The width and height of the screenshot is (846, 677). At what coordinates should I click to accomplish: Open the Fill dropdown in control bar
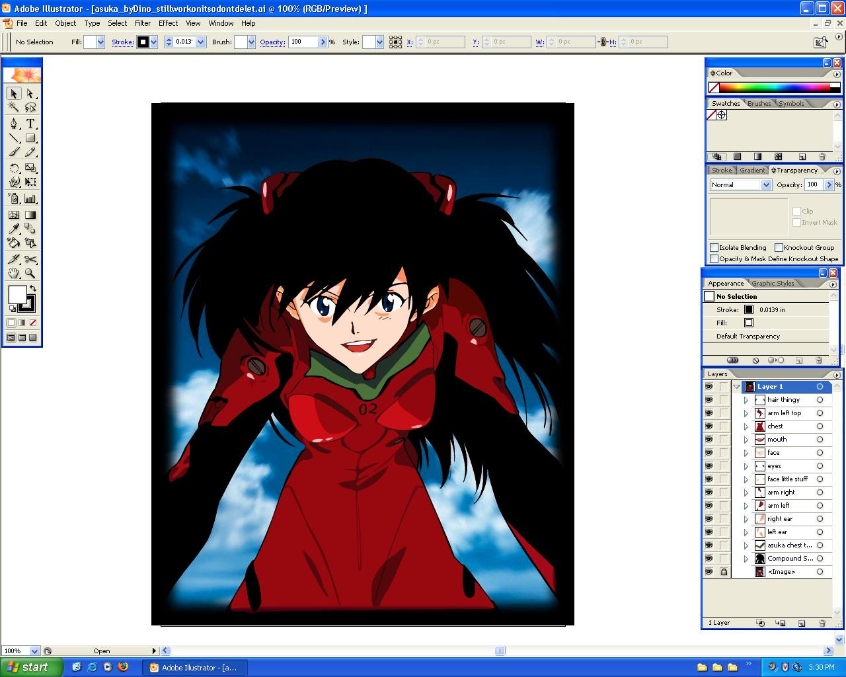pos(100,42)
